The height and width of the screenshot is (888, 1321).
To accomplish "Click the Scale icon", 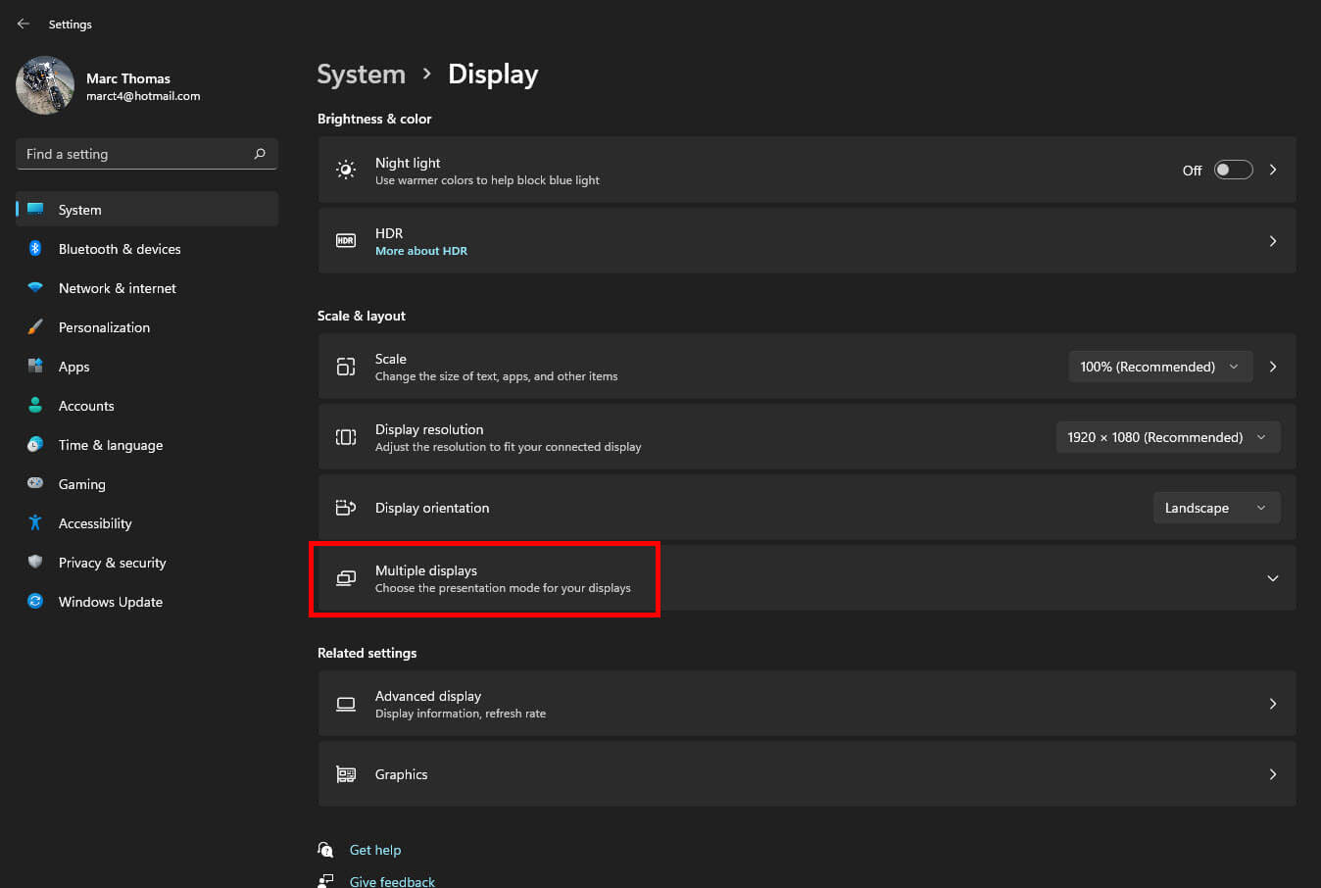I will (x=346, y=367).
